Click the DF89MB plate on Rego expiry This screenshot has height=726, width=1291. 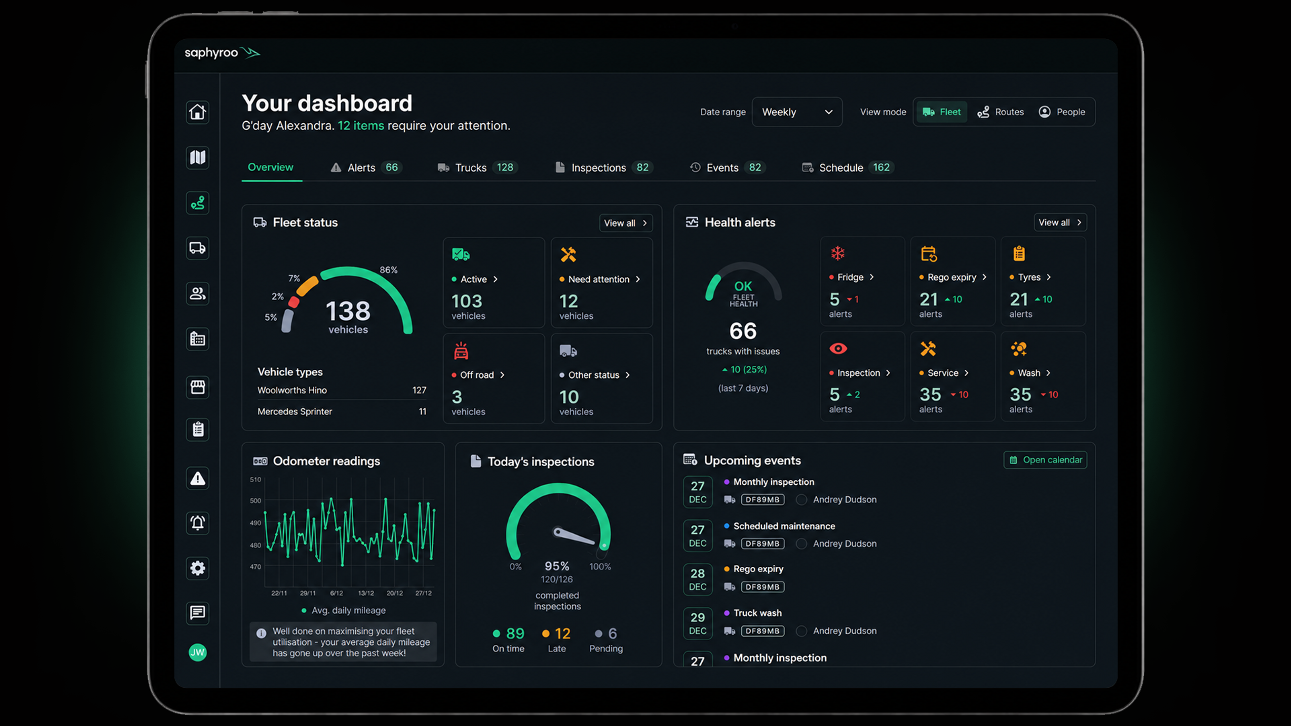pos(762,587)
